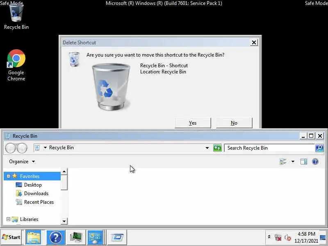Click the navigation pane scrollbar thumb
The image size is (328, 246).
point(64,182)
